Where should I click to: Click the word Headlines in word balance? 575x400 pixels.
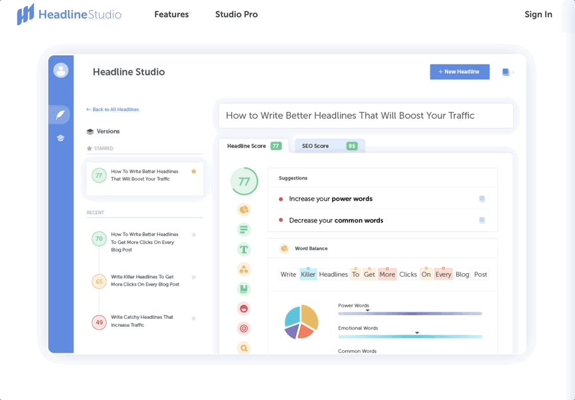(333, 274)
